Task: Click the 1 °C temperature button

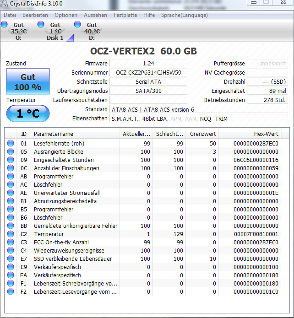Action: coord(28,113)
